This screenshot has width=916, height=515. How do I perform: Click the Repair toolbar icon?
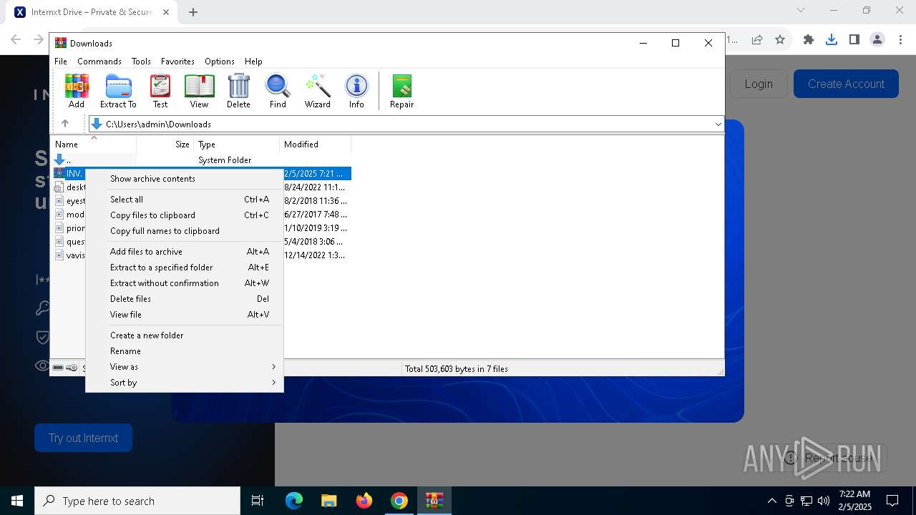(401, 92)
